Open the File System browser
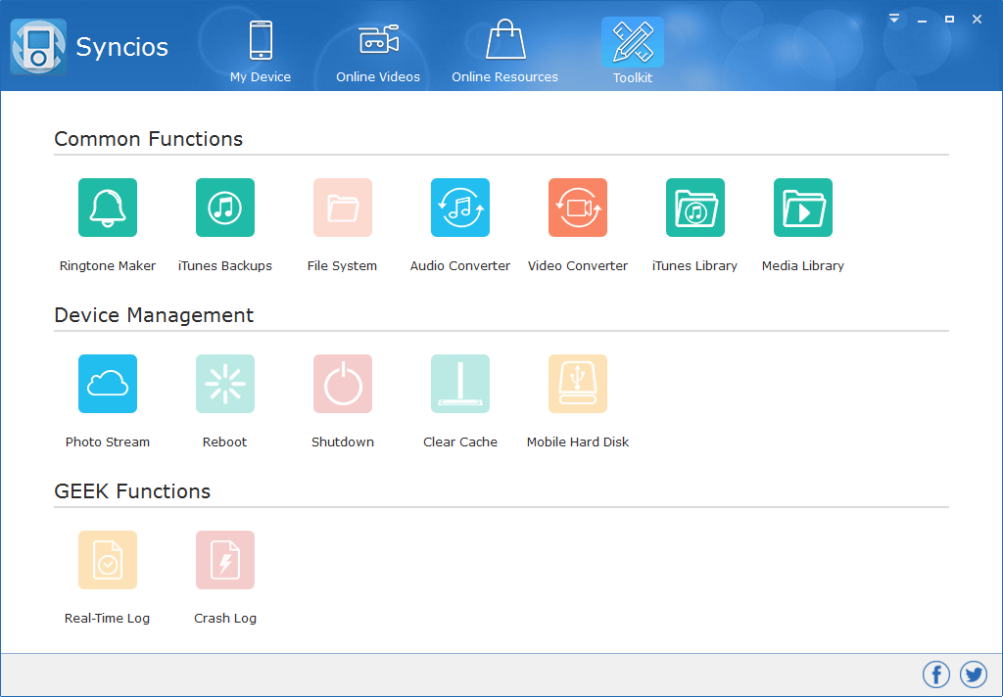Viewport: 1003px width, 697px height. pyautogui.click(x=343, y=208)
